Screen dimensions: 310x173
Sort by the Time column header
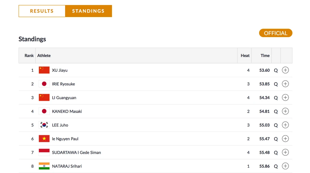(265, 56)
